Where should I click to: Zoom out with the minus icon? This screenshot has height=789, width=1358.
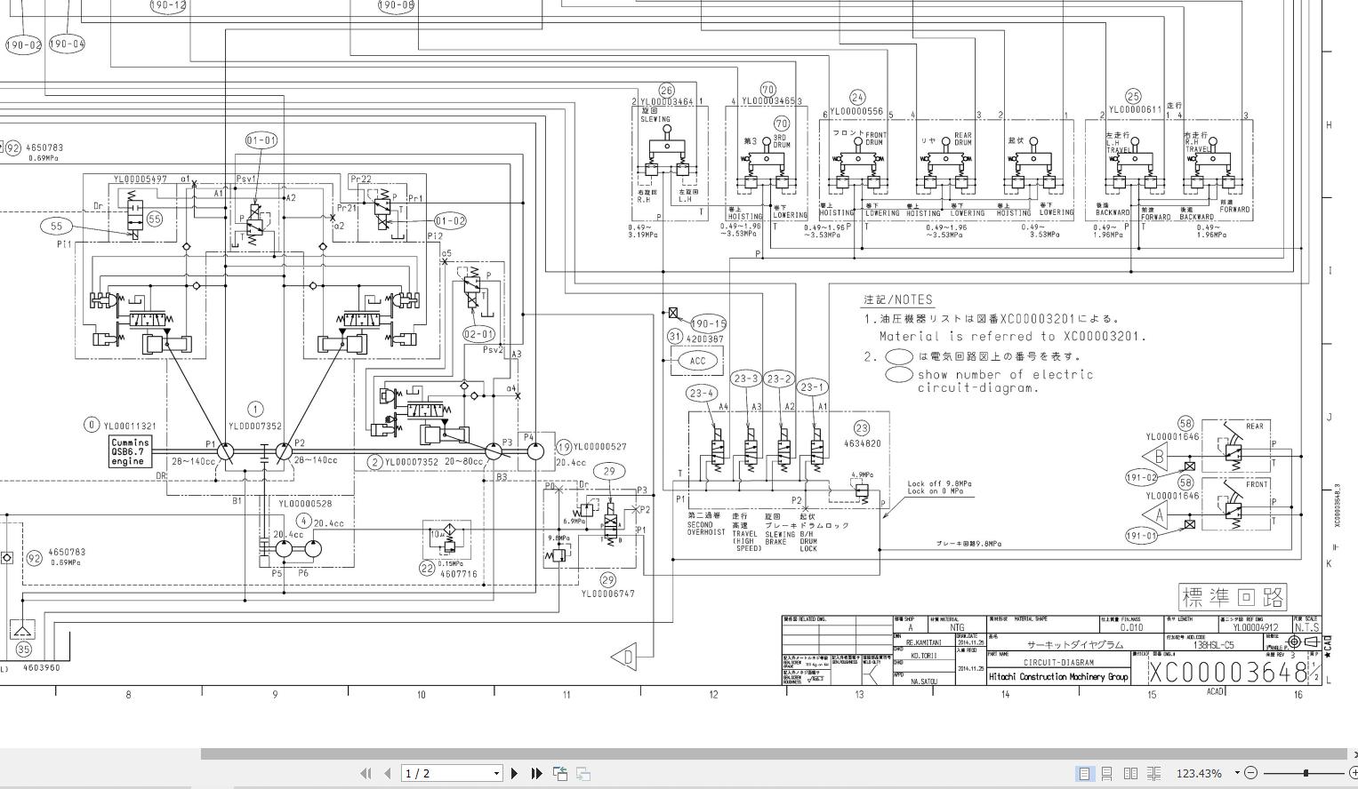tap(1250, 773)
